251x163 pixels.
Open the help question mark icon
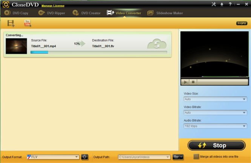point(230,4)
